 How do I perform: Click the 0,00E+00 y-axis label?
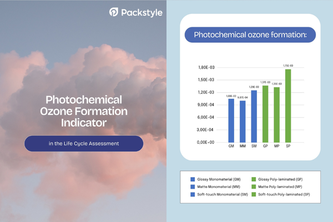click(x=206, y=142)
